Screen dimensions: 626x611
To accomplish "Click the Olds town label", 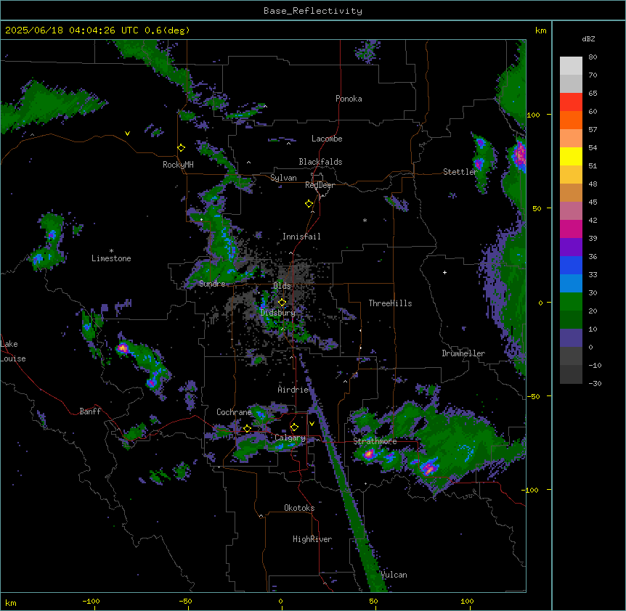I will tap(282, 286).
